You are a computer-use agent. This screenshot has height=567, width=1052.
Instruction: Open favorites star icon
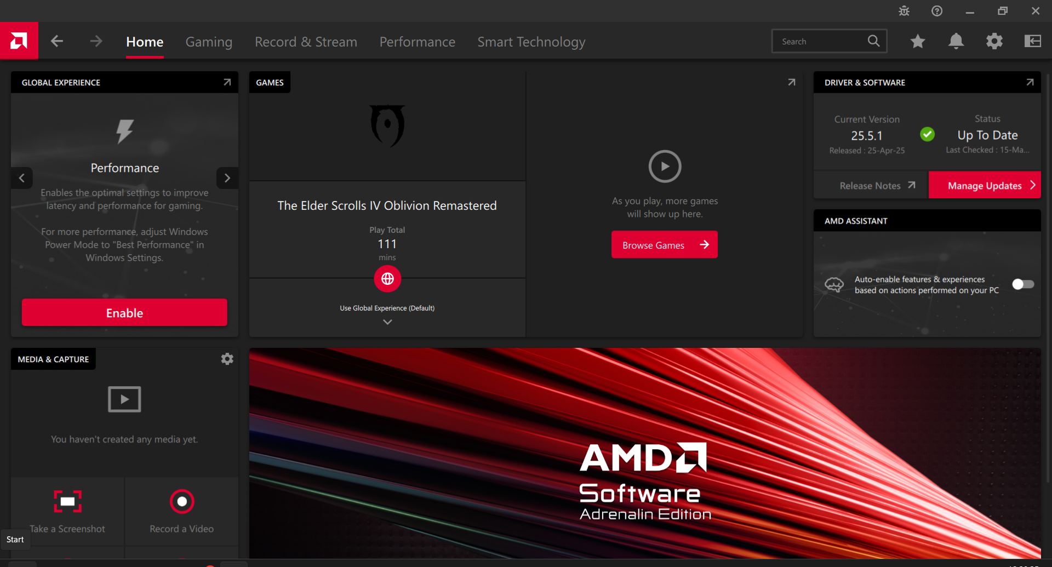click(918, 41)
